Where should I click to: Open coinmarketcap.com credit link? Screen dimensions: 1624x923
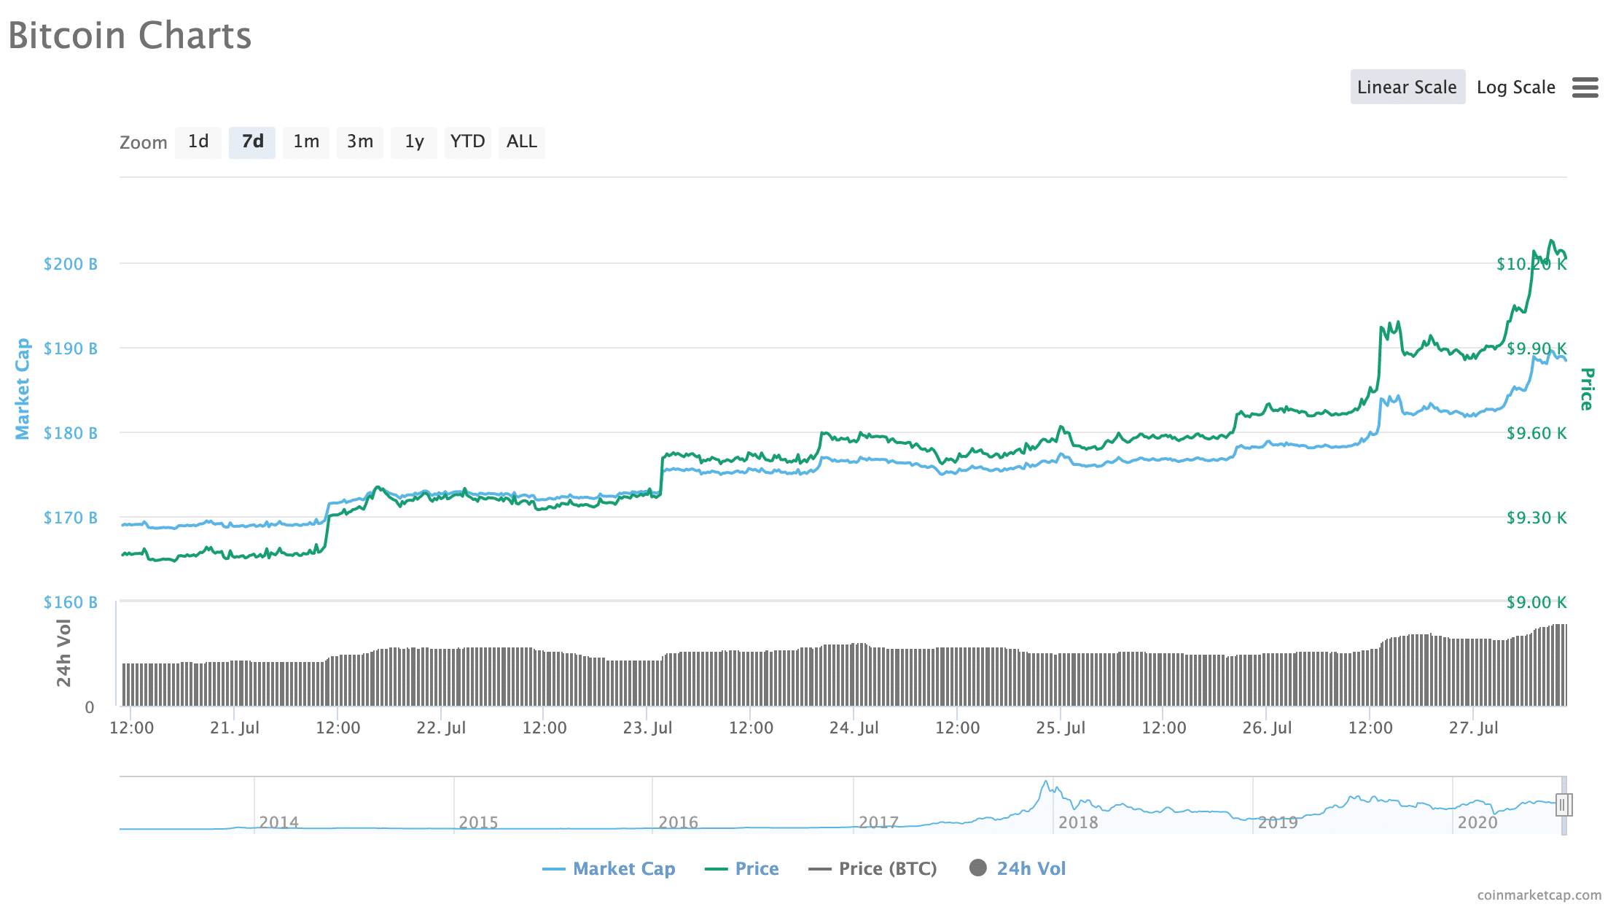pos(1539,895)
